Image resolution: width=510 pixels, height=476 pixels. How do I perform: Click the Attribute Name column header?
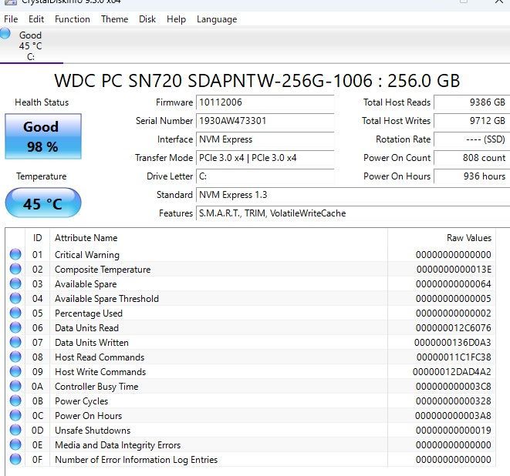click(218, 238)
